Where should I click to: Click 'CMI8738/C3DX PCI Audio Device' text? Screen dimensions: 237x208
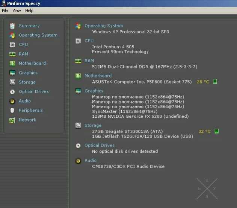[x=128, y=167]
